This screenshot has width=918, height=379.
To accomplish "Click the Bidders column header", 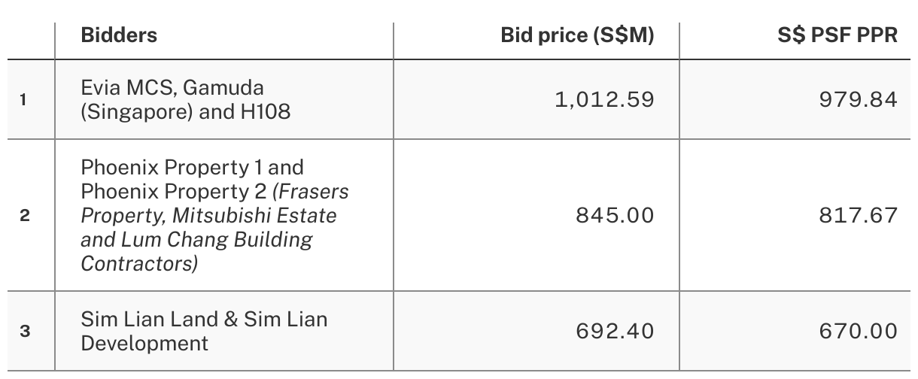I will [119, 35].
